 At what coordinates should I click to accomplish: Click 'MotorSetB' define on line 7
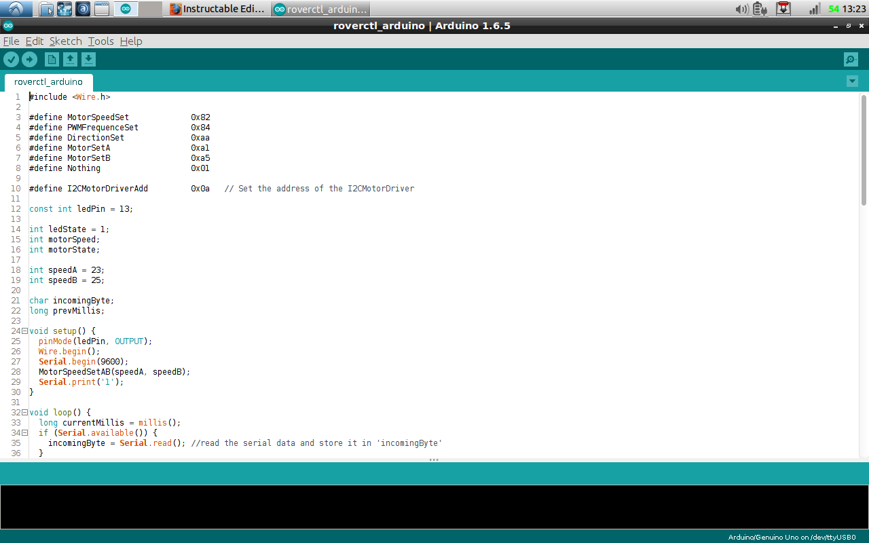point(88,158)
